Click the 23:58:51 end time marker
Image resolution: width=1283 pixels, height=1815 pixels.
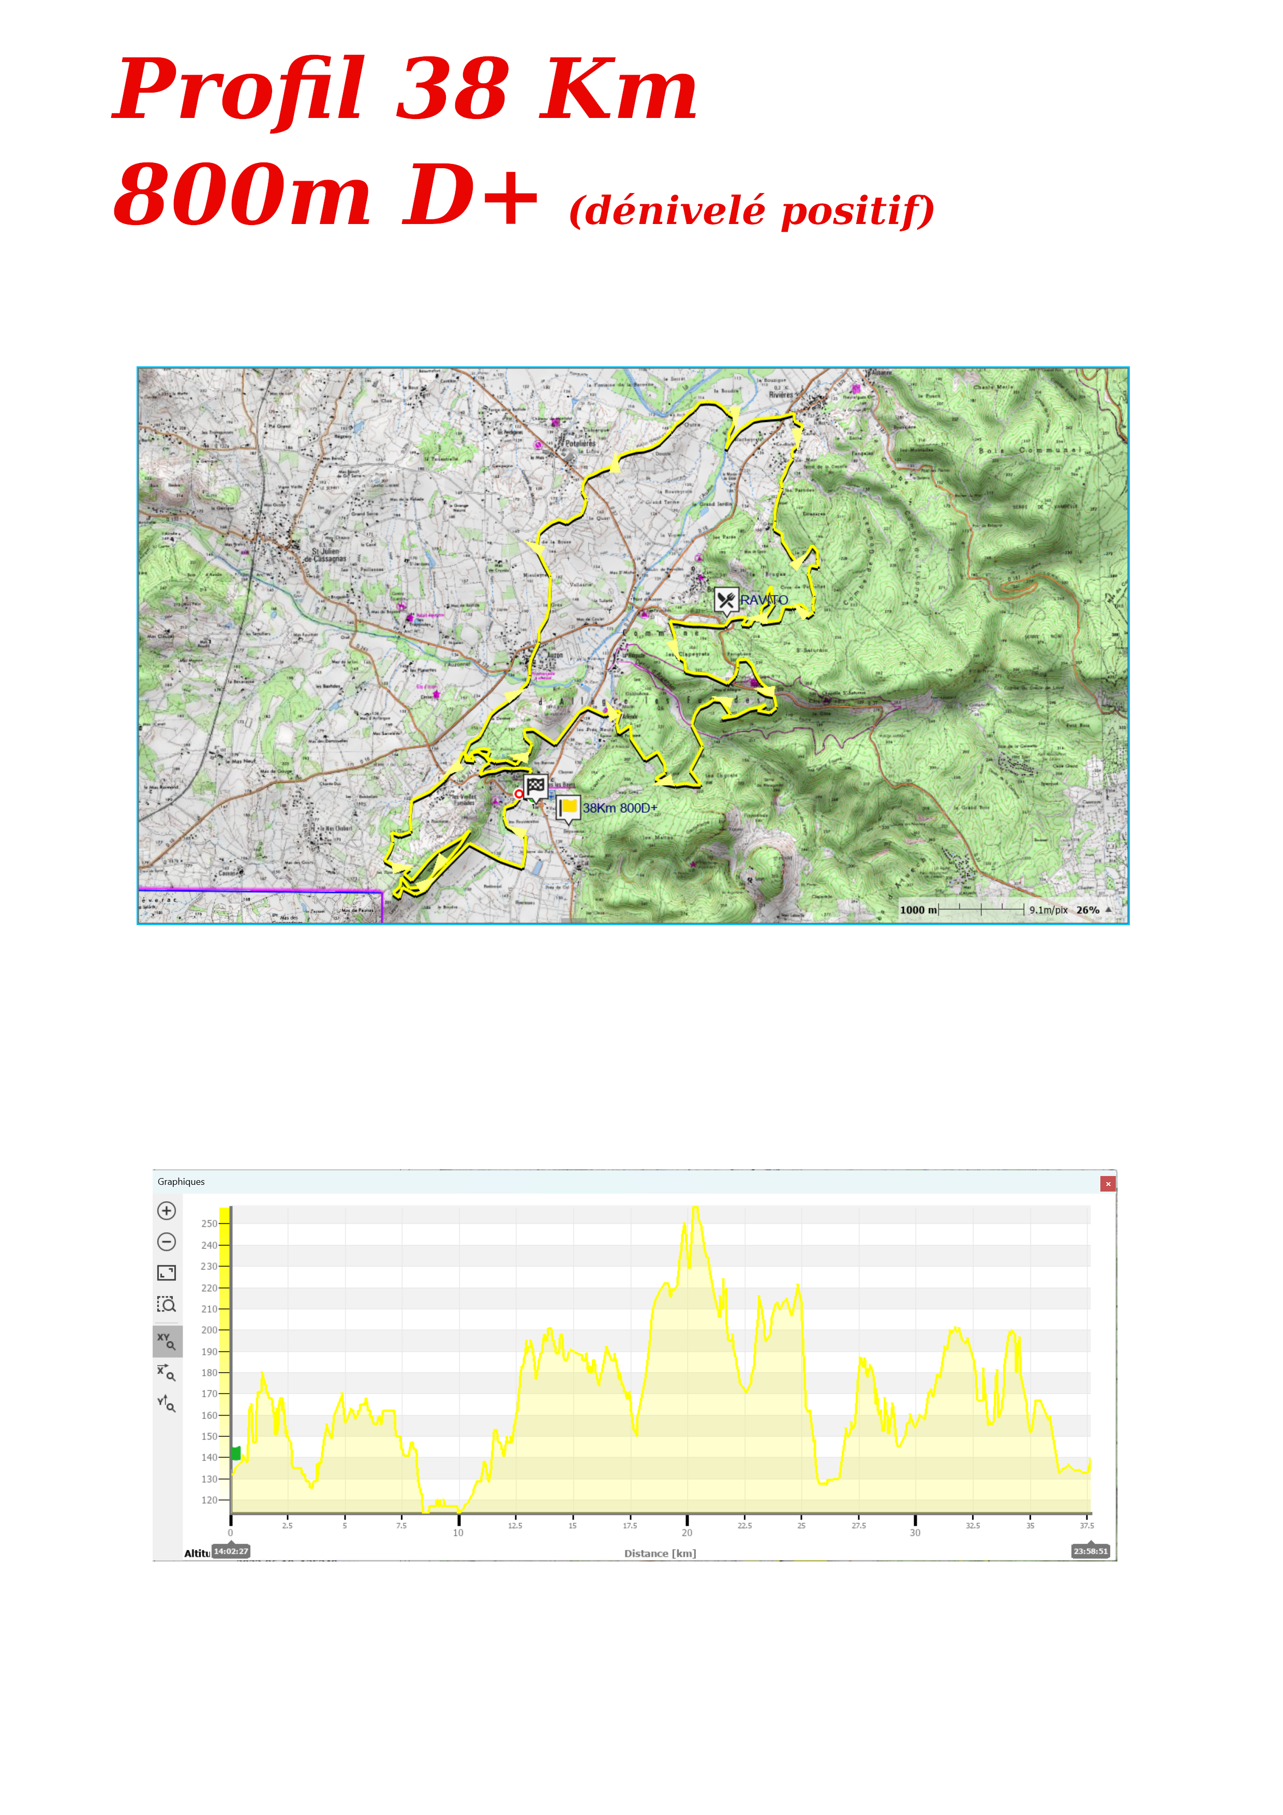coord(1090,1552)
